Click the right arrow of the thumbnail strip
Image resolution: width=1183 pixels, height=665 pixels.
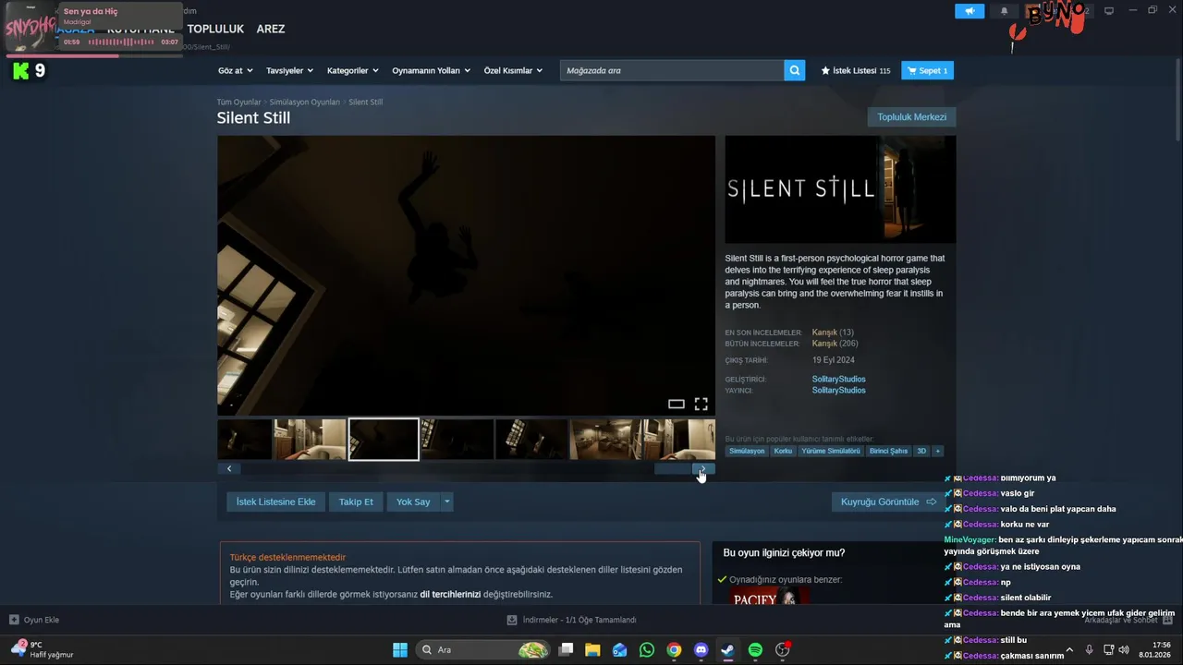(703, 468)
